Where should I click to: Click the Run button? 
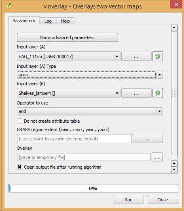coord(129,200)
